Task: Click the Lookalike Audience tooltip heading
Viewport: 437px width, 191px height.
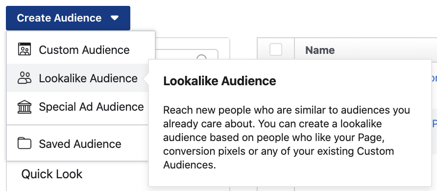Action: pyautogui.click(x=219, y=81)
